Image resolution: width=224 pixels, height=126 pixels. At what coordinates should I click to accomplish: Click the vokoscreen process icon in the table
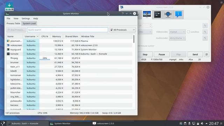click(x=8, y=45)
